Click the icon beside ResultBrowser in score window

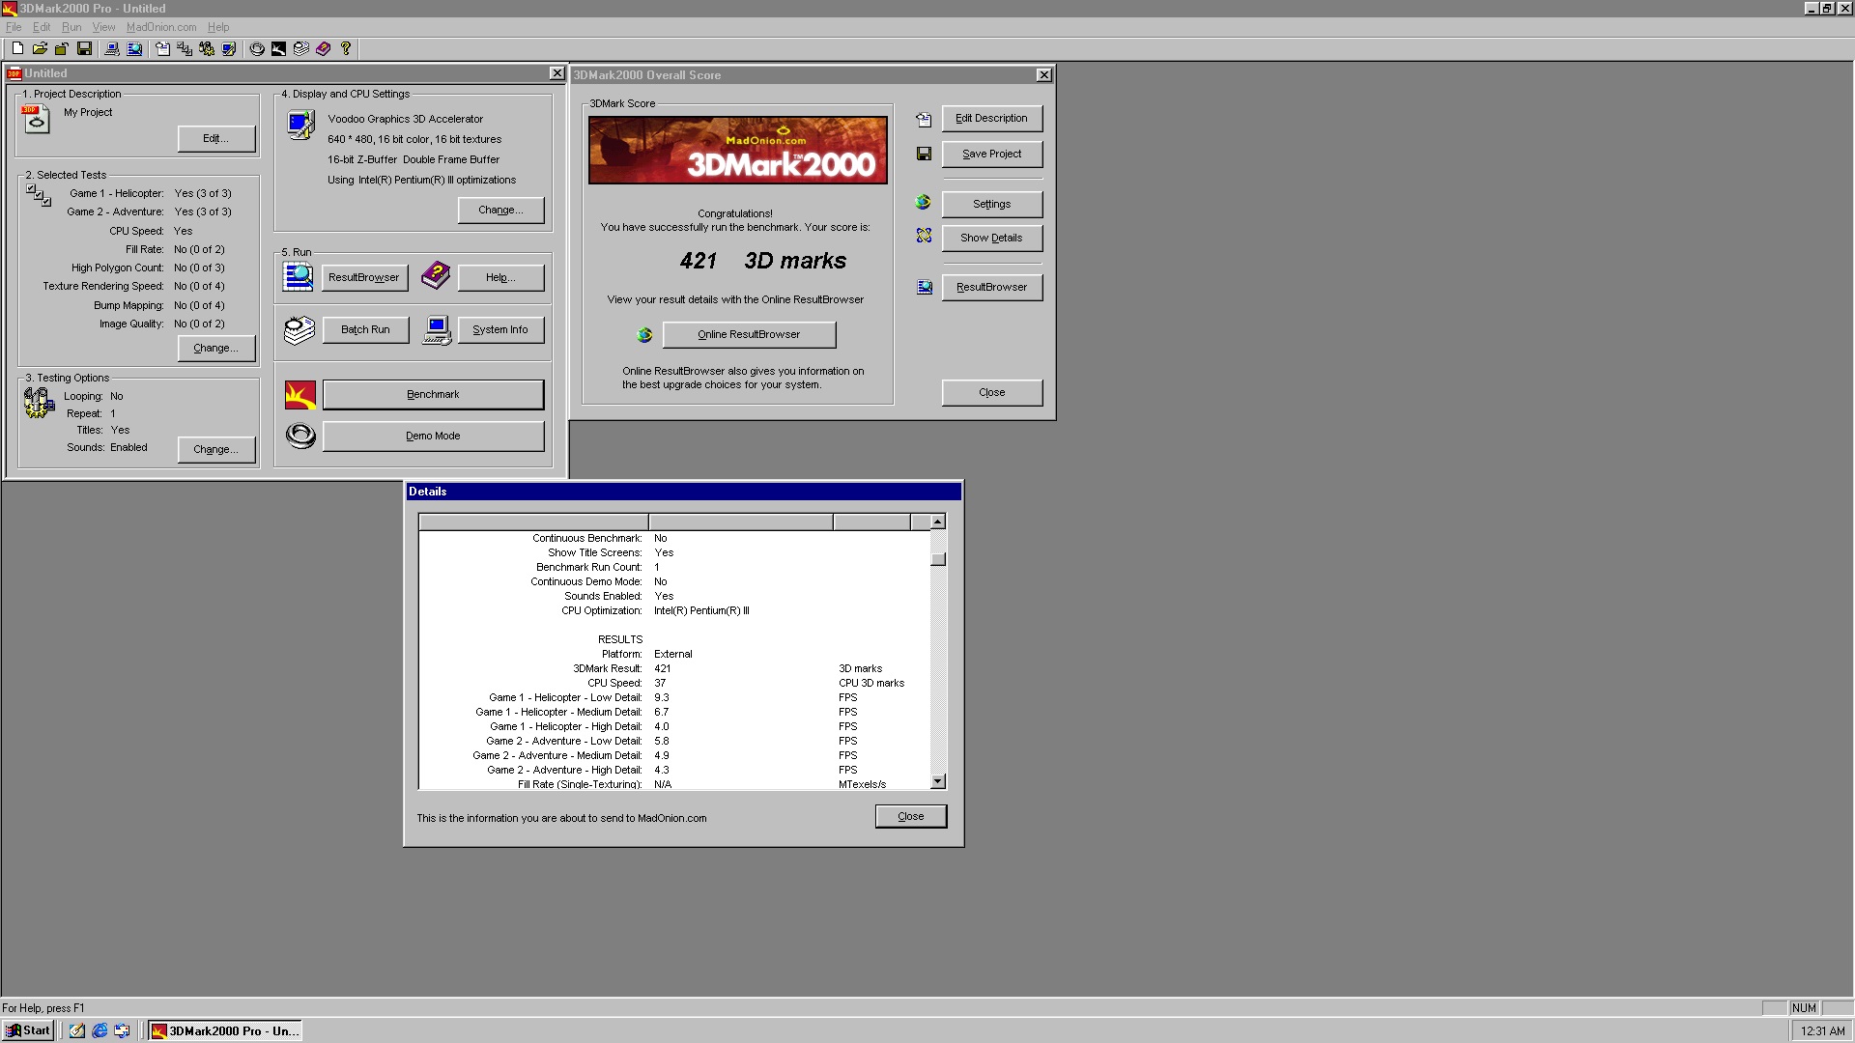click(925, 287)
